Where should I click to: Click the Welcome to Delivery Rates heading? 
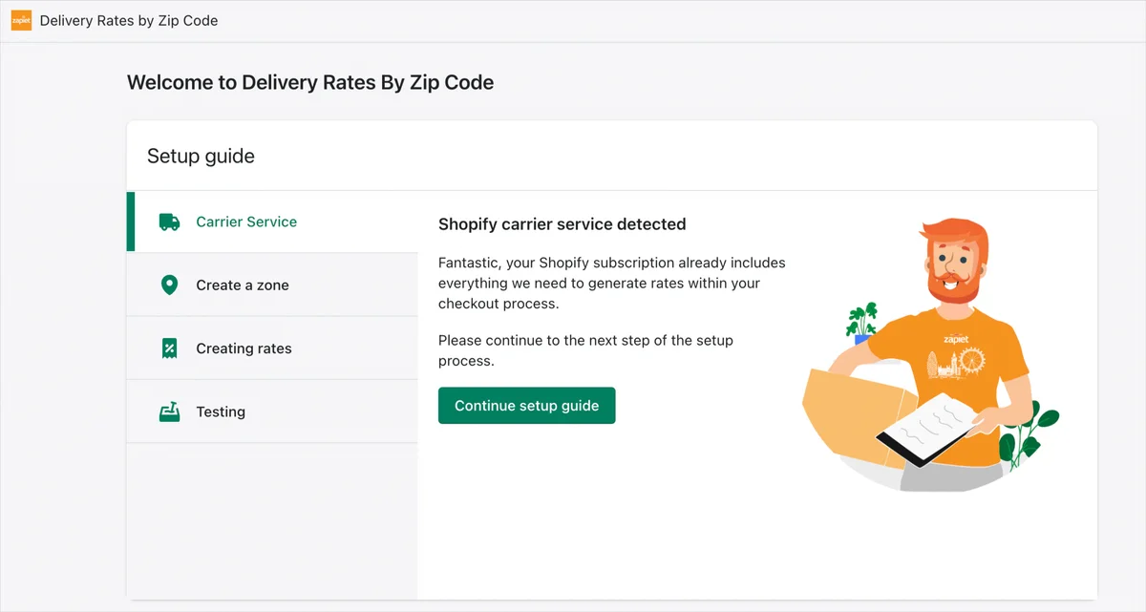pyautogui.click(x=310, y=82)
